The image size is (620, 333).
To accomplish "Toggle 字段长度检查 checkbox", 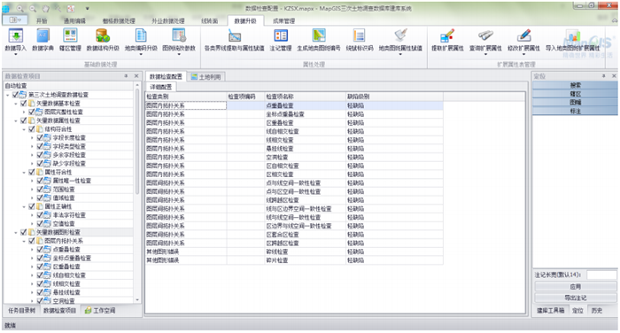I will (x=40, y=137).
